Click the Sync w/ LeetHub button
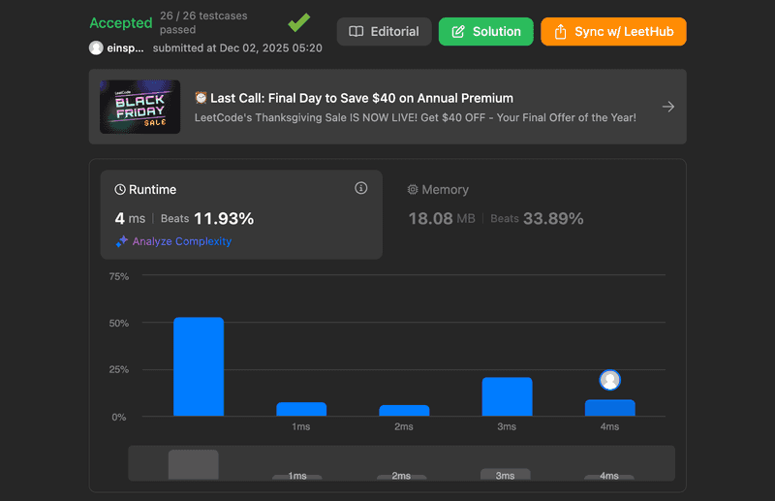 [613, 31]
